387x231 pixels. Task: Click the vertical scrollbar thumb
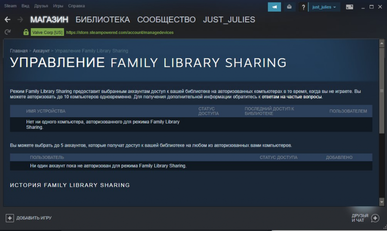[382, 91]
